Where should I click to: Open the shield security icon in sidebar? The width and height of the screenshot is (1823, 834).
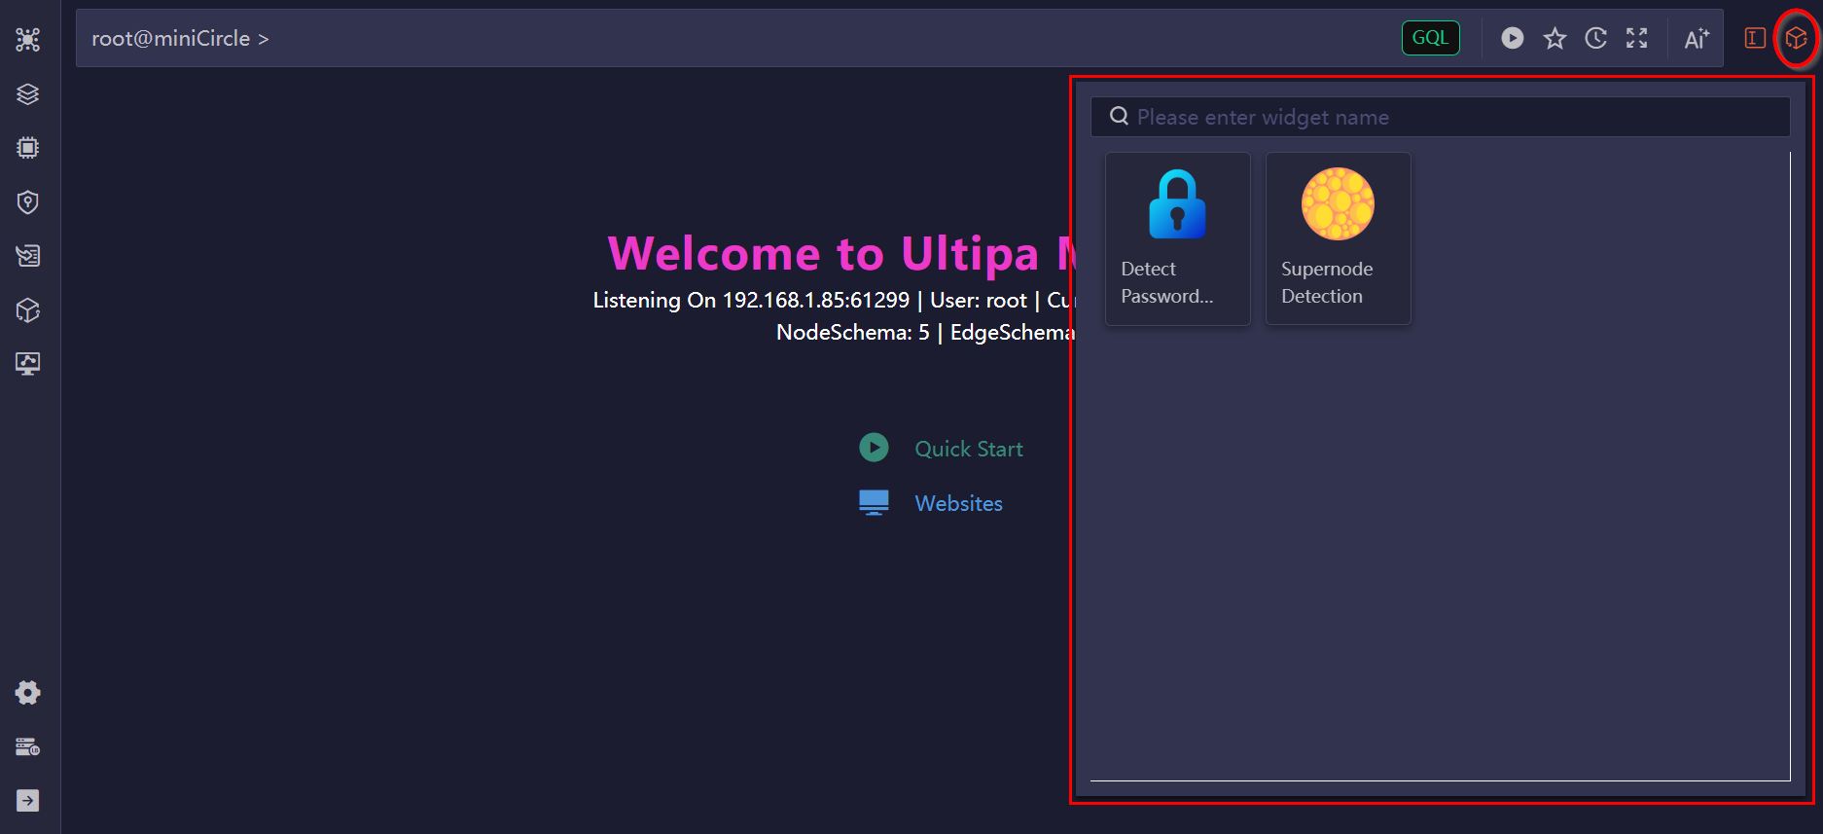[x=27, y=202]
